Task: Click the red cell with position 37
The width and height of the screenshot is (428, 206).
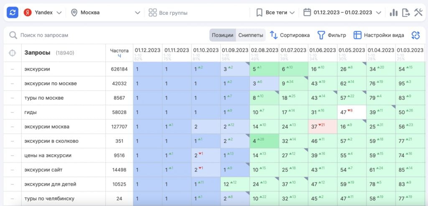Action: pos(322,127)
